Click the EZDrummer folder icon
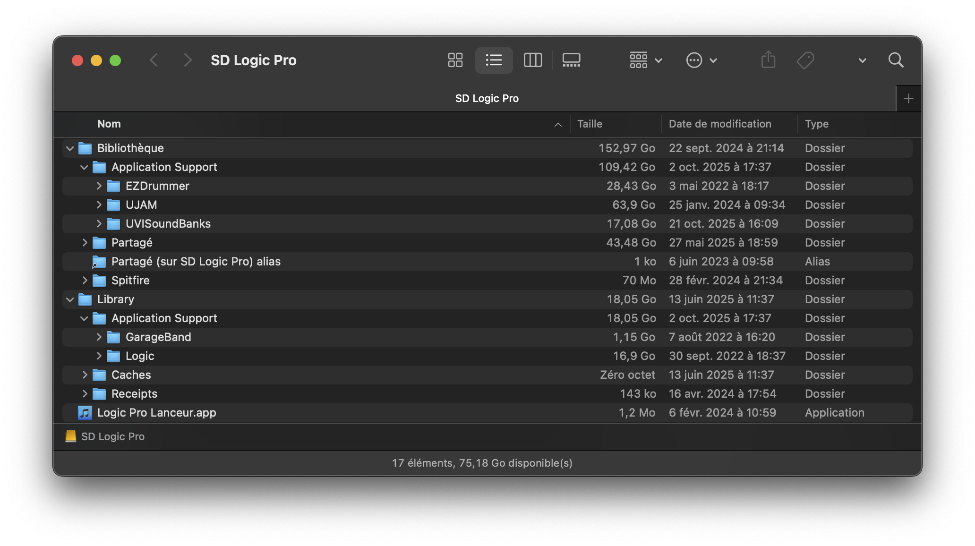This screenshot has height=546, width=975. tap(114, 186)
